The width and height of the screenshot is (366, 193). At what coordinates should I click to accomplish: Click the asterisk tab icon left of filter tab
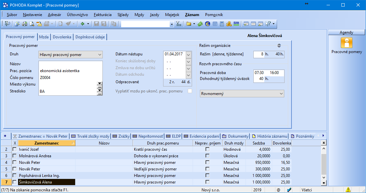5,136
